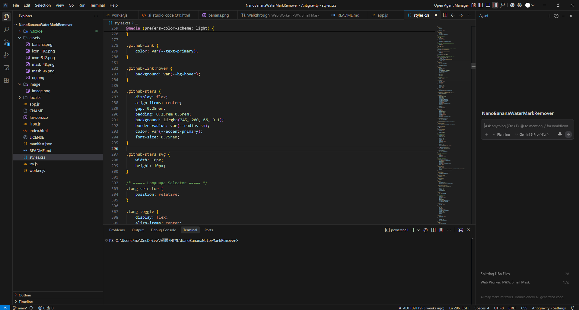Open the Debug Console tab
Image resolution: width=579 pixels, height=310 pixels.
[163, 230]
